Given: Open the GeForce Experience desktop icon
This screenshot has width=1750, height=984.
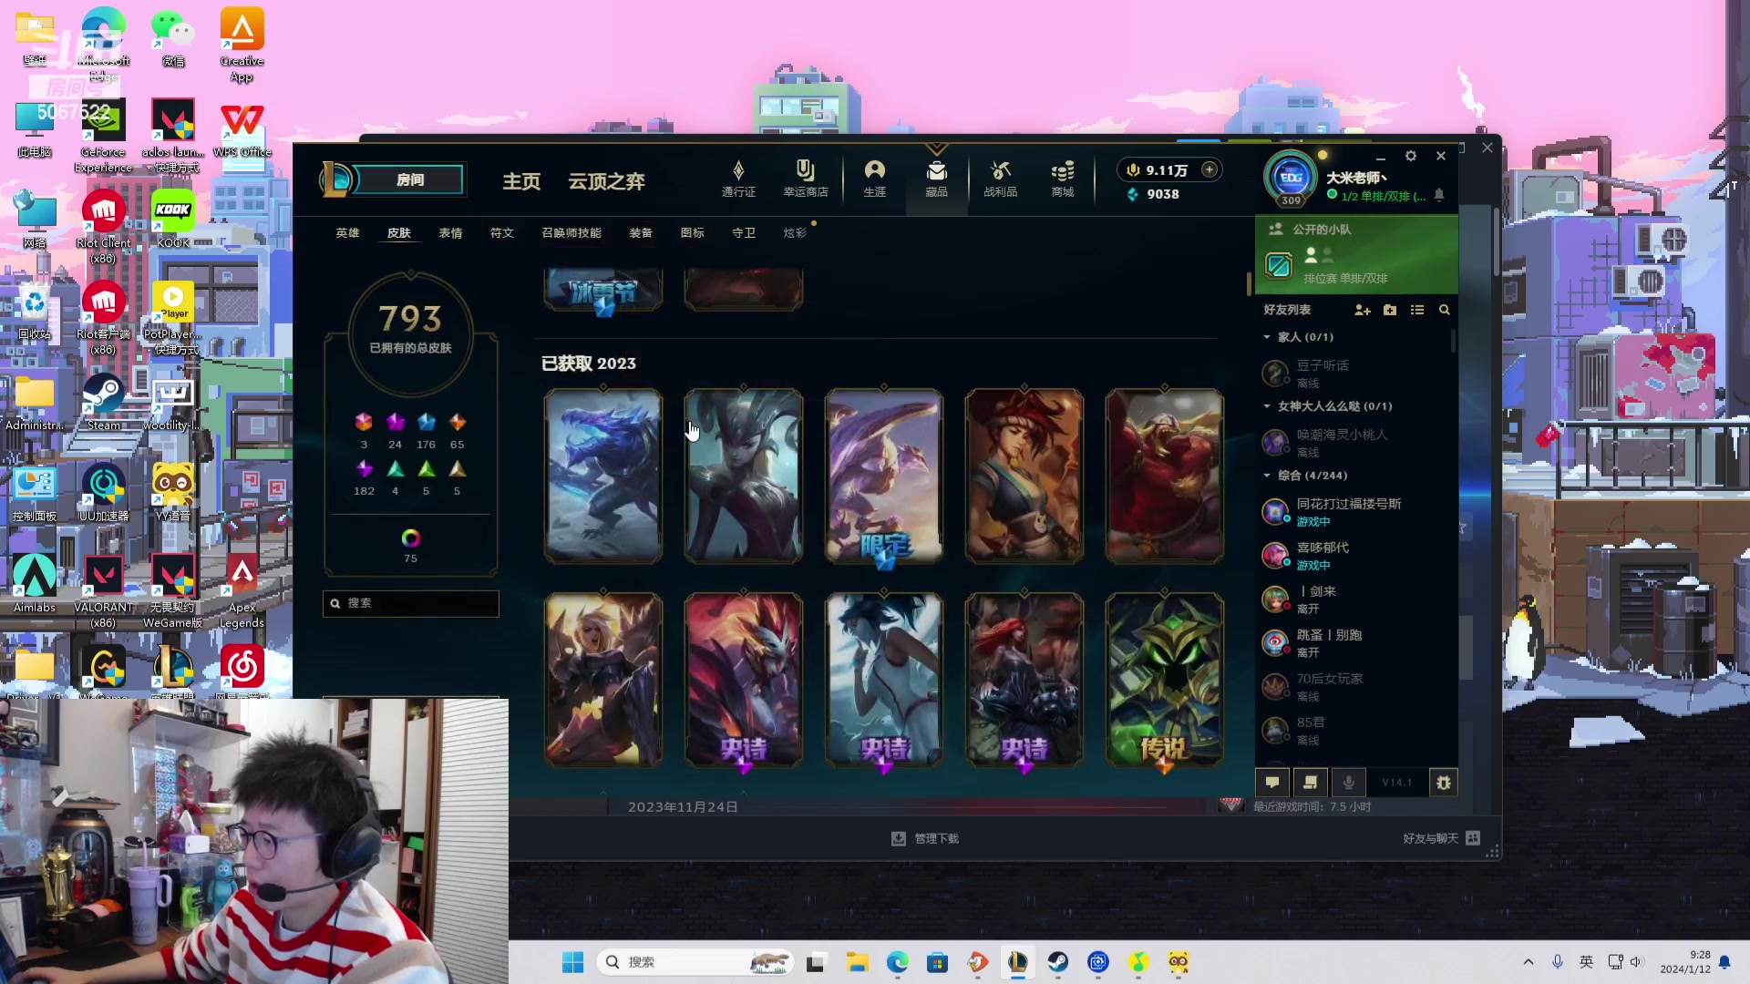Looking at the screenshot, I should click(104, 135).
